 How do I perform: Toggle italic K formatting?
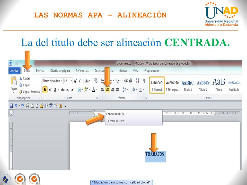coord(50,90)
